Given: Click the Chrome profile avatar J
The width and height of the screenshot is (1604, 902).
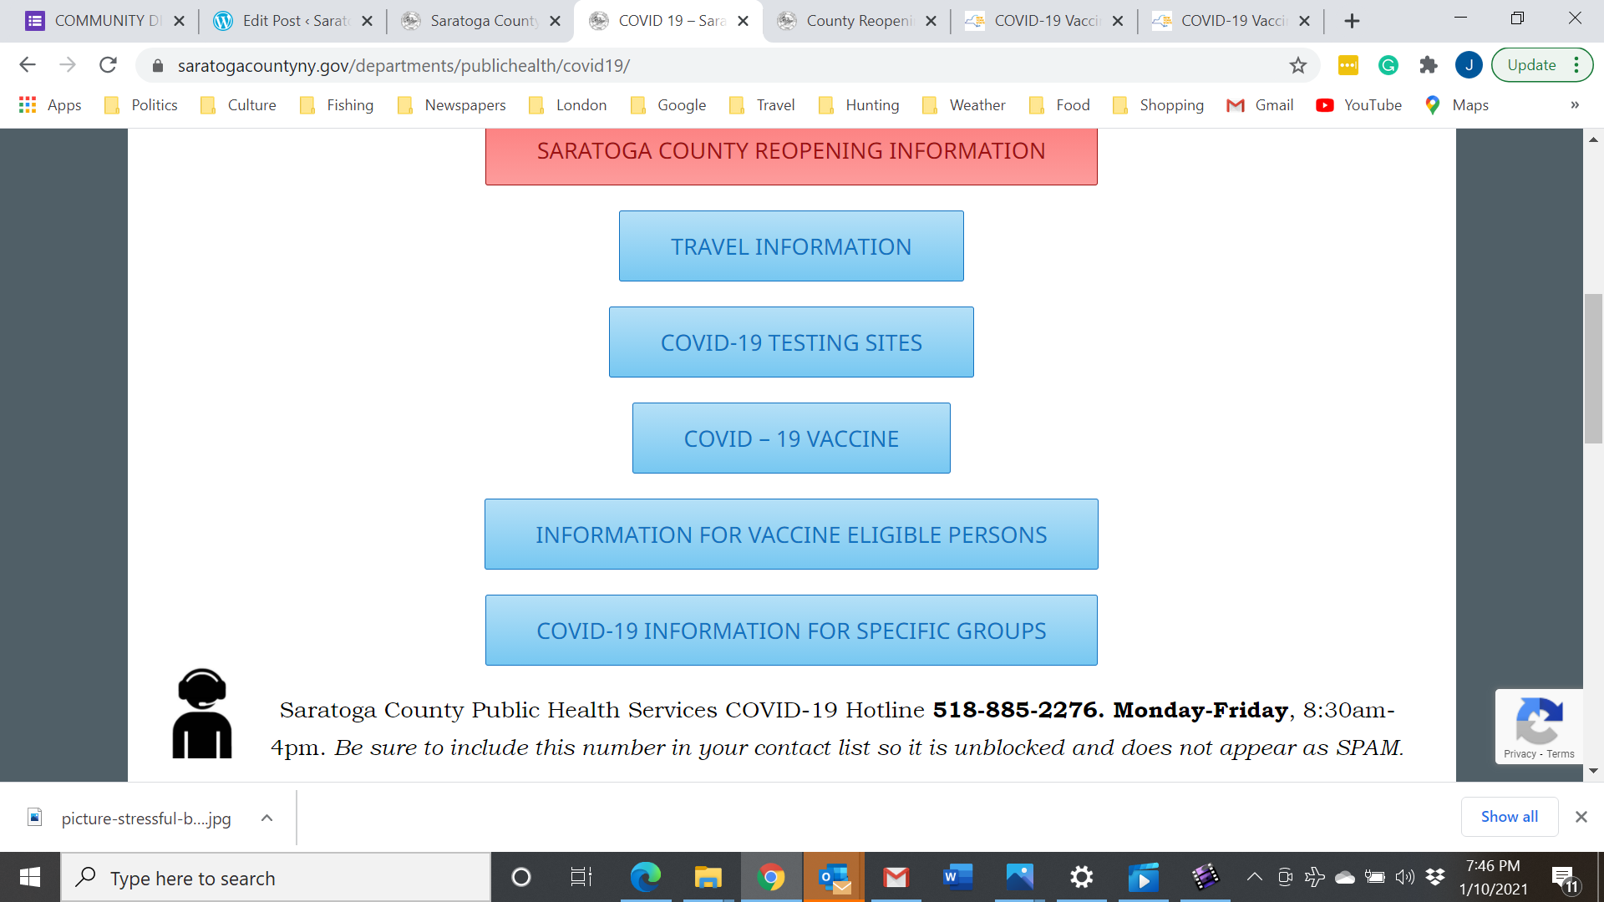Looking at the screenshot, I should [x=1469, y=65].
